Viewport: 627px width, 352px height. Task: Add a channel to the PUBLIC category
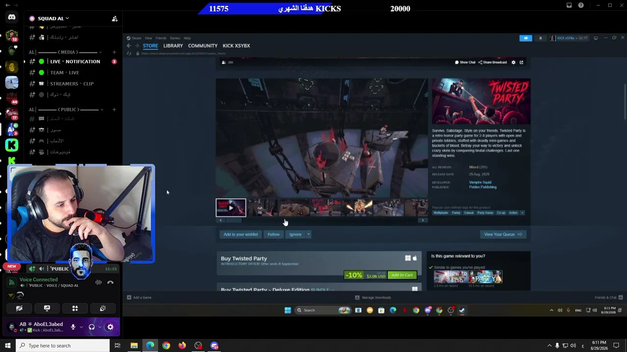(x=114, y=110)
